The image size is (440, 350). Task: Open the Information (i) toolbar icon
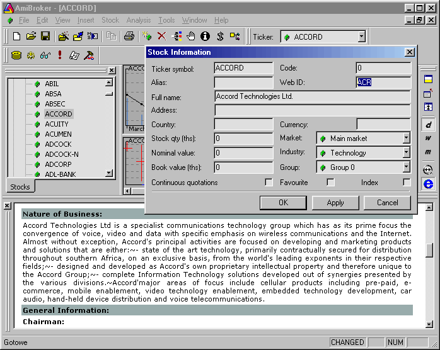(x=205, y=37)
